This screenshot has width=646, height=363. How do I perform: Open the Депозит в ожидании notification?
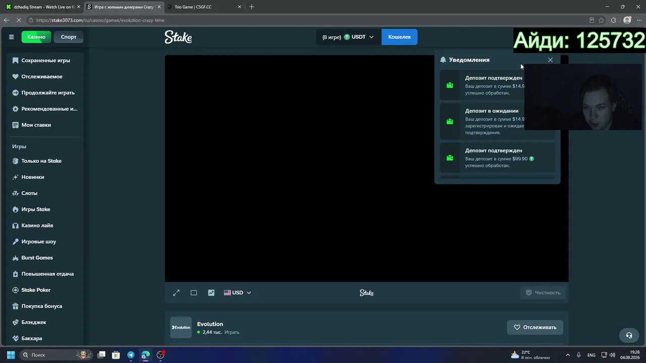[x=497, y=122]
